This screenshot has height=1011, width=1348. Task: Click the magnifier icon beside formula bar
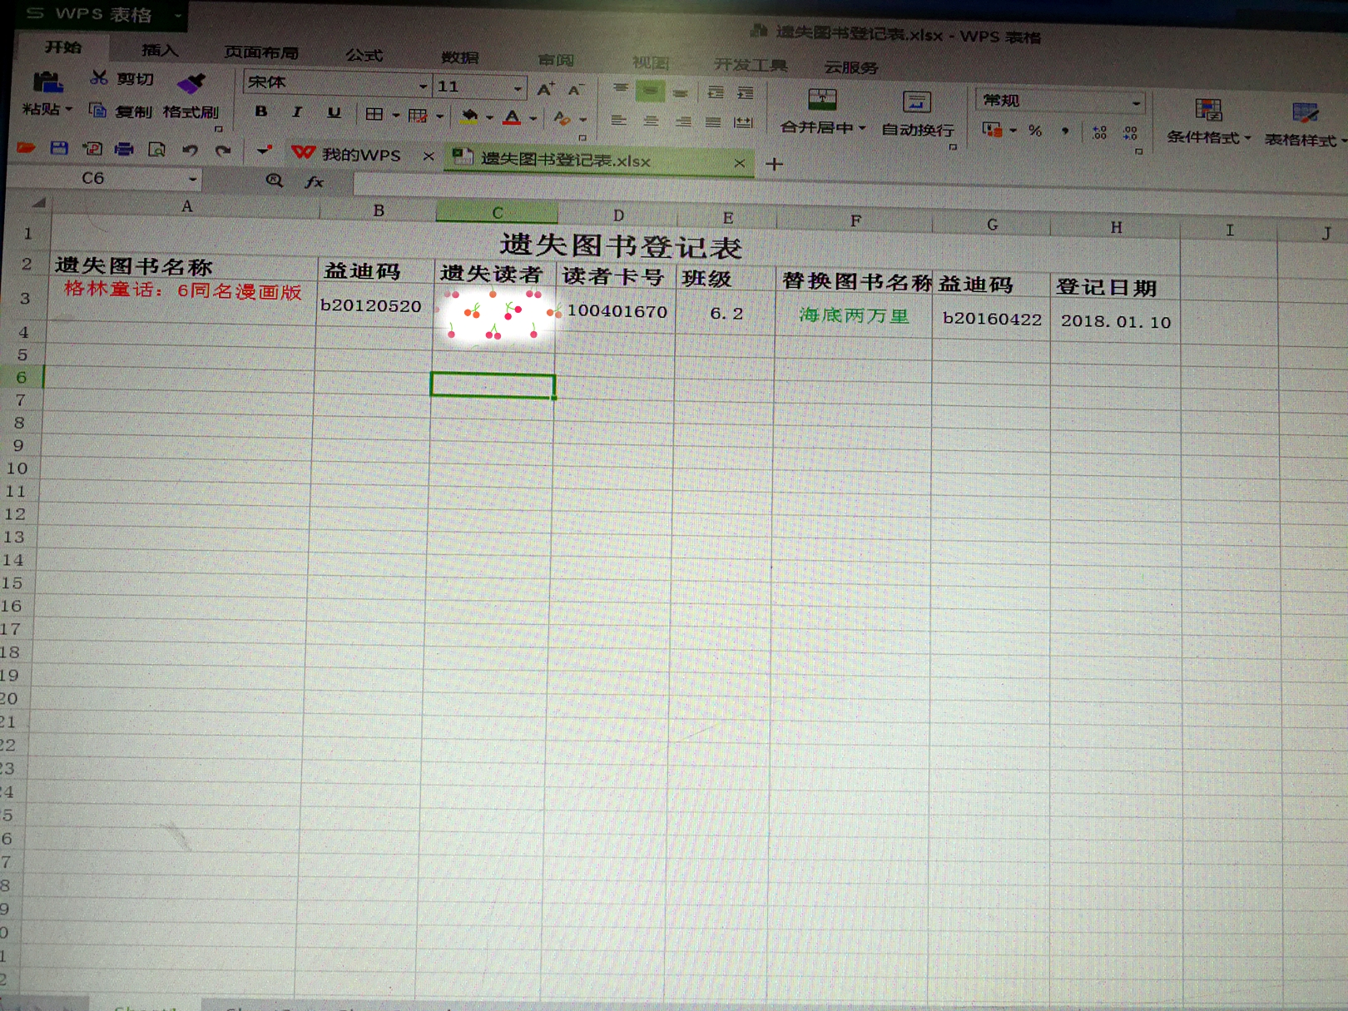[x=274, y=180]
